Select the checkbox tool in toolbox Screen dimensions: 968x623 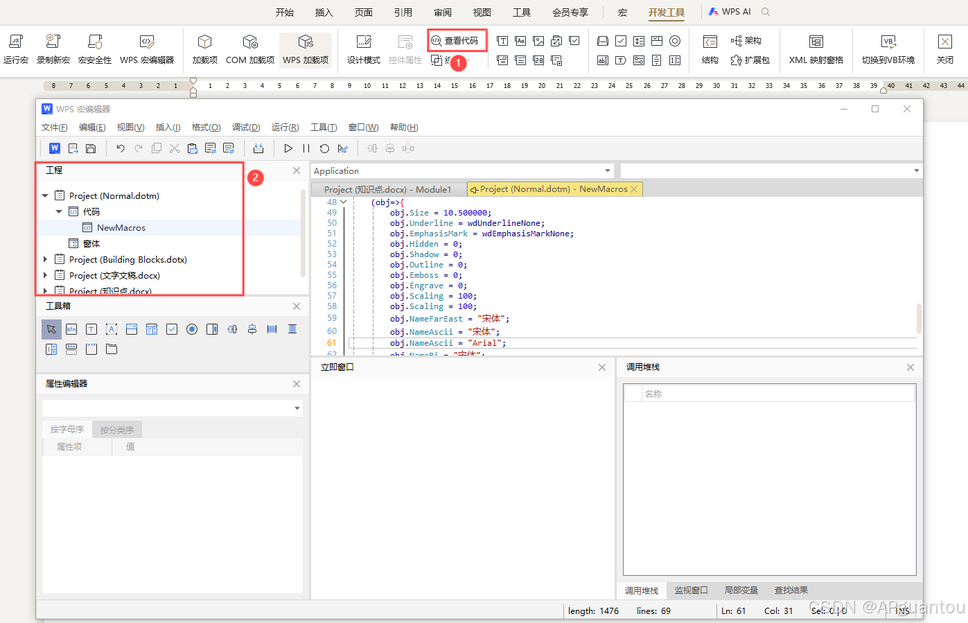[x=172, y=329]
